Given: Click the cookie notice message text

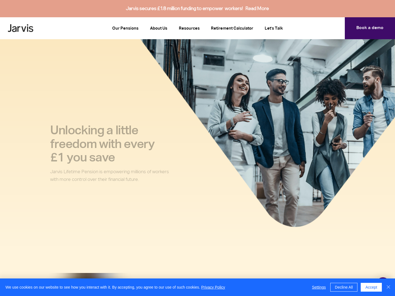Looking at the screenshot, I should tap(103, 287).
